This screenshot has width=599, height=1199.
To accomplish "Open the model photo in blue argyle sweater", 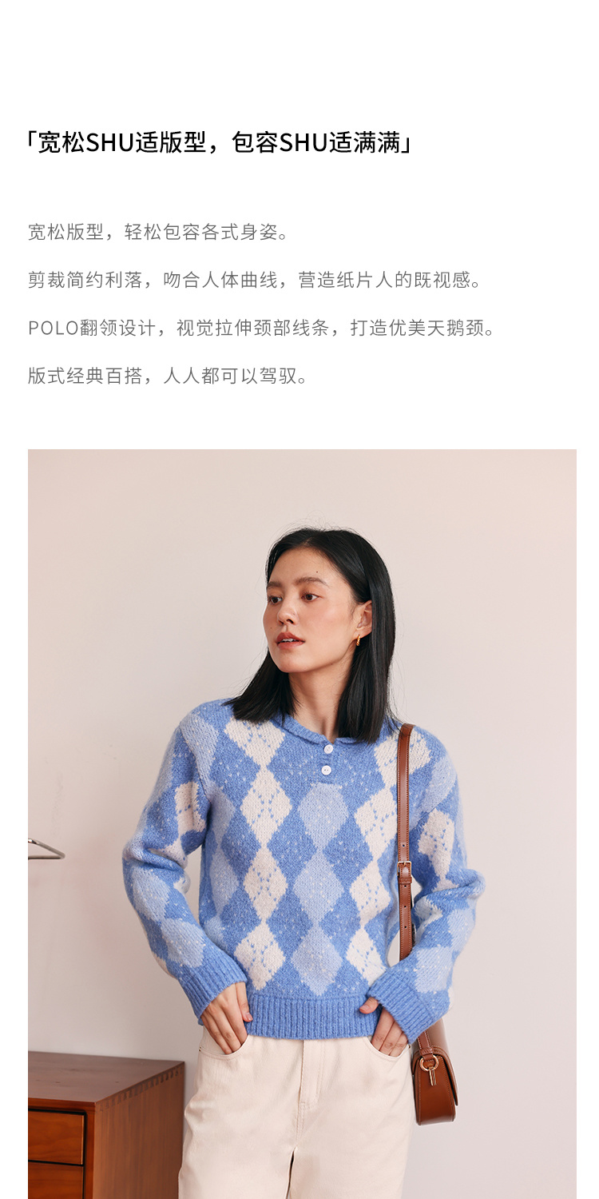I will (302, 823).
